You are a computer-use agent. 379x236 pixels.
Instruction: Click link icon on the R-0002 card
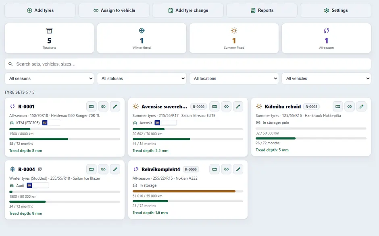226,107
